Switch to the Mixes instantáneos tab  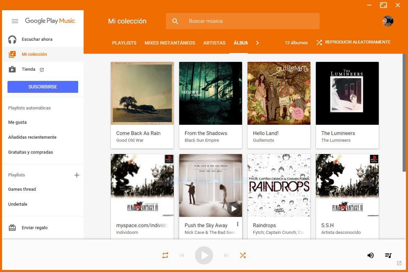pyautogui.click(x=170, y=43)
